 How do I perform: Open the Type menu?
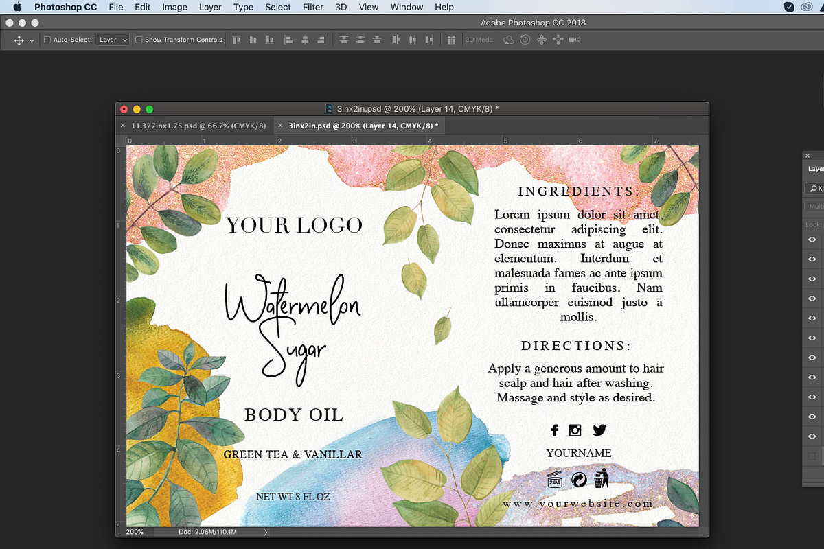tap(243, 7)
